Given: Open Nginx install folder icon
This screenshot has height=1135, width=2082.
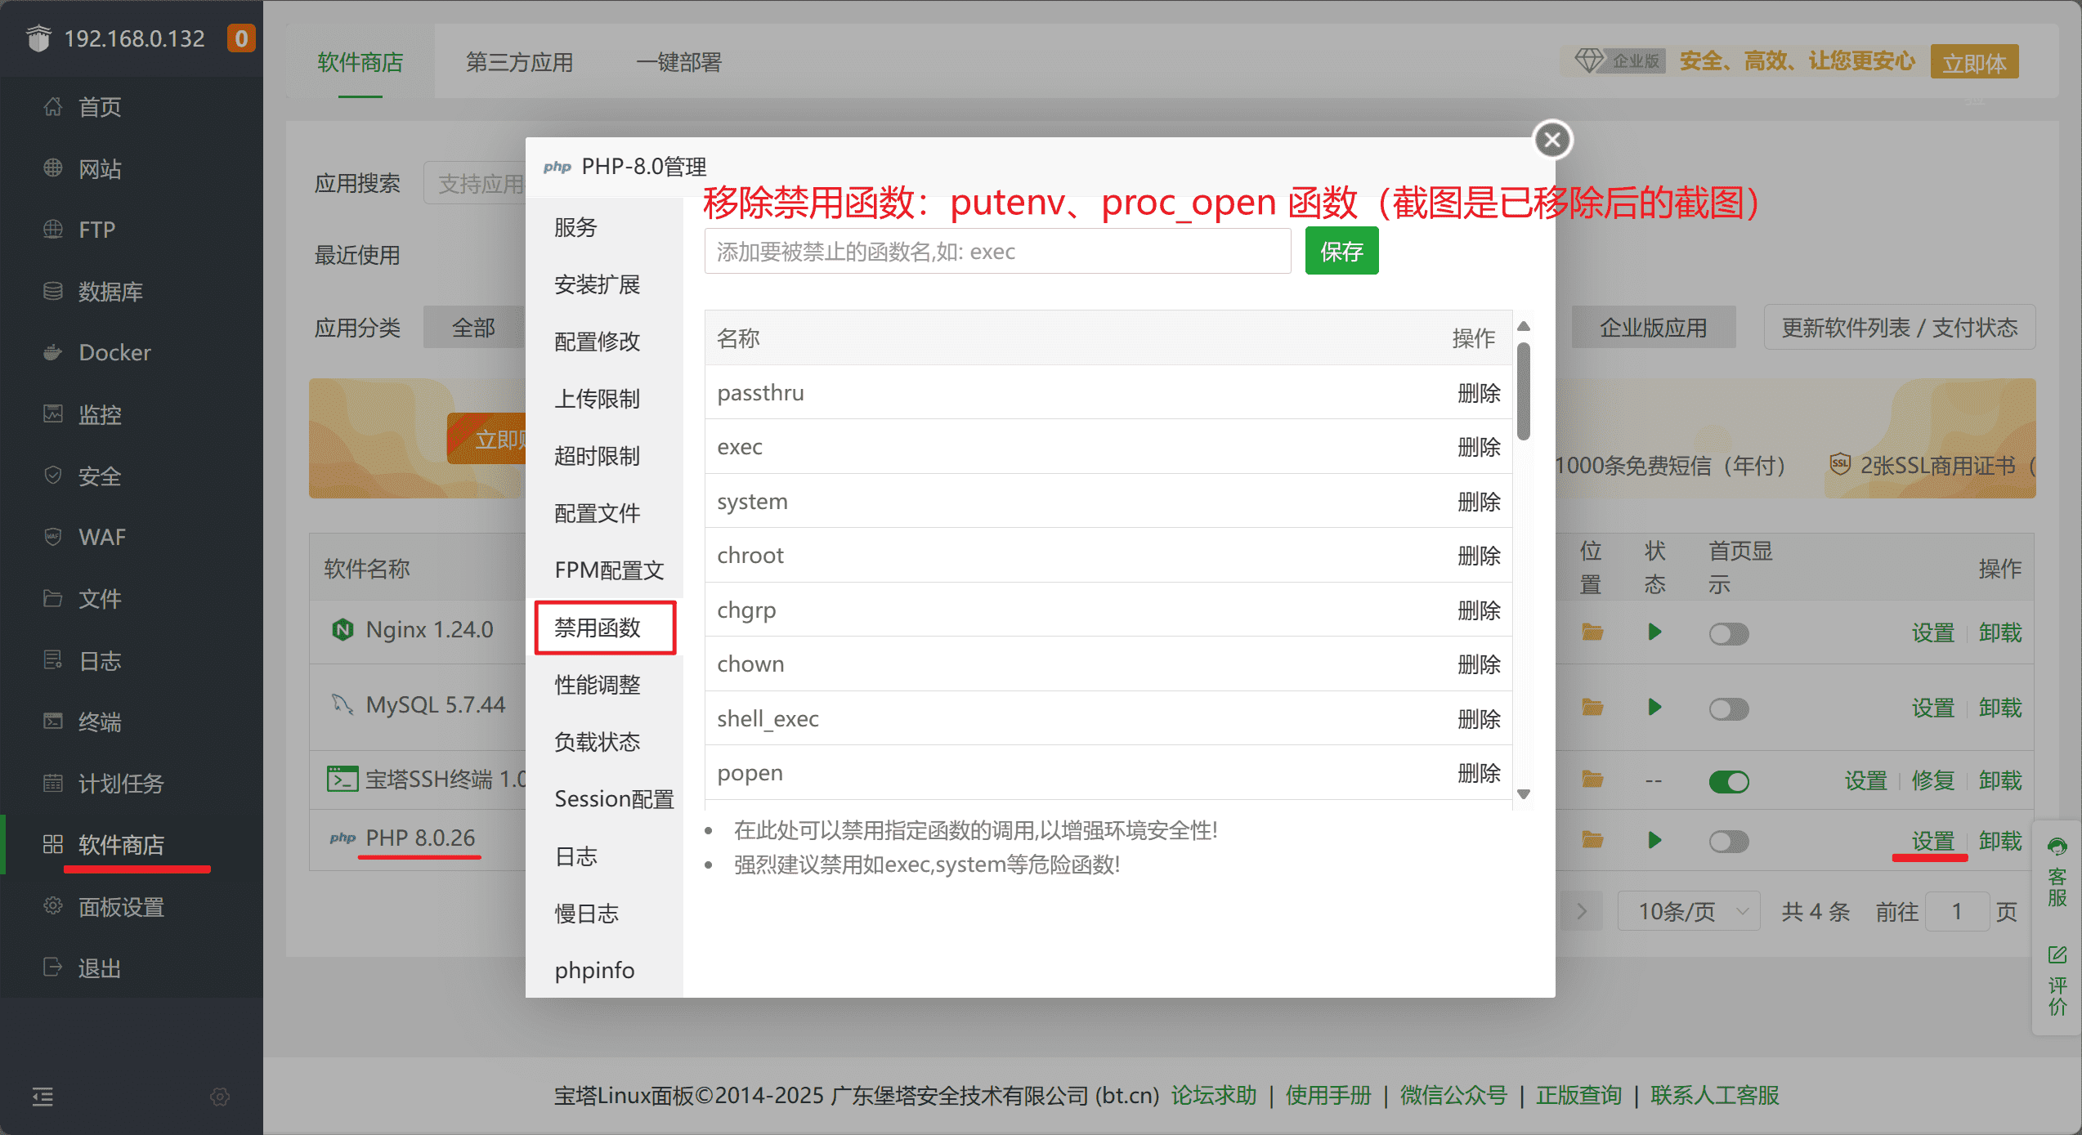Looking at the screenshot, I should (x=1592, y=632).
